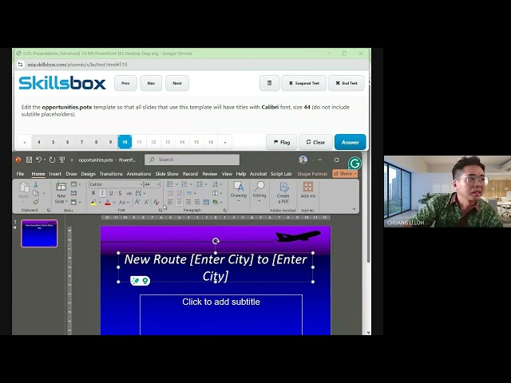Click the Next button in Skillsbox
Image resolution: width=511 pixels, height=383 pixels.
[x=177, y=83]
